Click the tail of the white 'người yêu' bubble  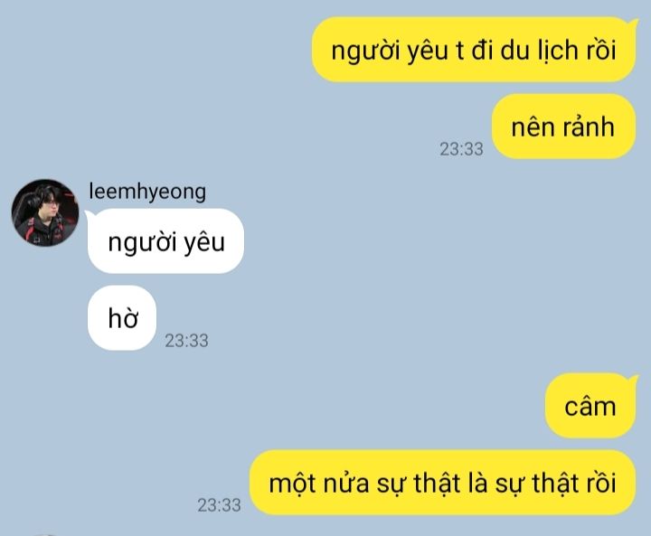click(x=89, y=214)
